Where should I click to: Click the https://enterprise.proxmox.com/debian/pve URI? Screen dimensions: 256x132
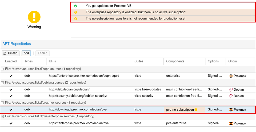(79, 123)
